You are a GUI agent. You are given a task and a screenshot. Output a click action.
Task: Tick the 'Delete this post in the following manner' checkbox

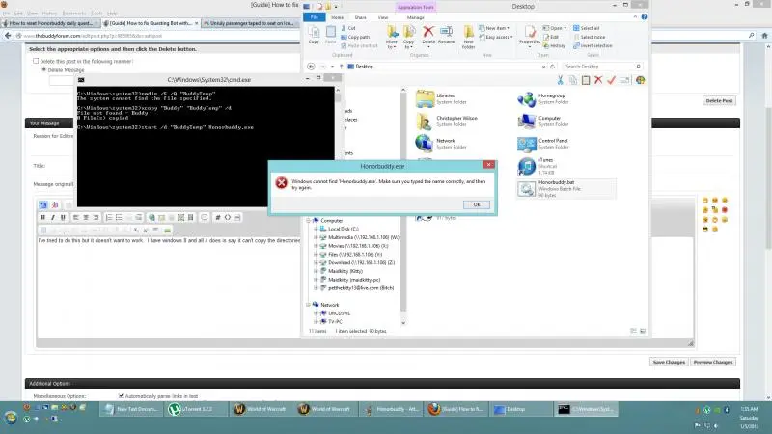click(36, 61)
